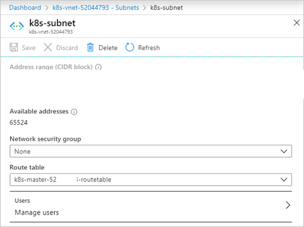The width and height of the screenshot is (304, 227).
Task: Click the Refresh circular arrow icon
Action: (130, 47)
